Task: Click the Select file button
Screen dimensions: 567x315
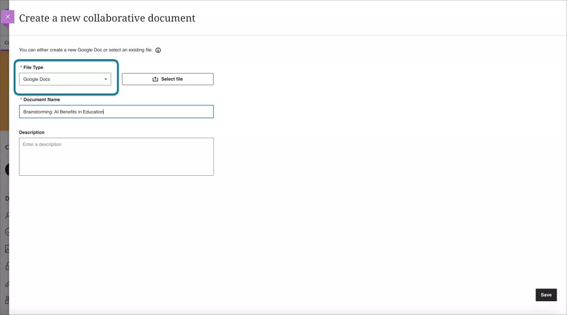Action: (167, 79)
